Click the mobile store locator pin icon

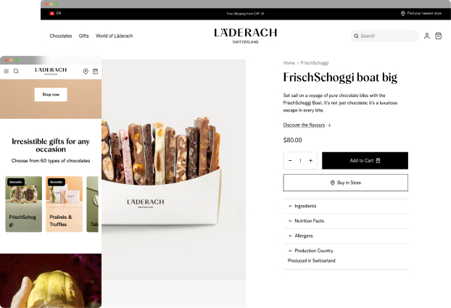click(86, 71)
